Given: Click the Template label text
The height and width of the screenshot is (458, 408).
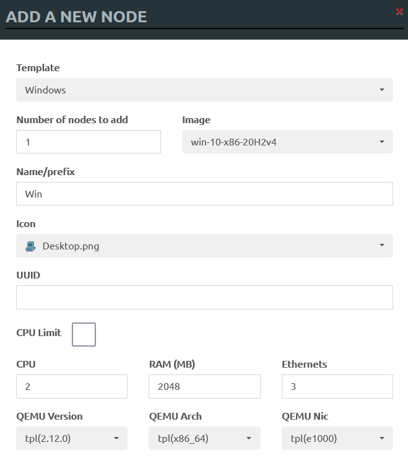Looking at the screenshot, I should pos(38,67).
